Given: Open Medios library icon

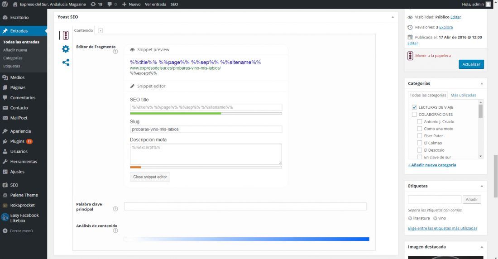Looking at the screenshot, I should click(x=5, y=77).
